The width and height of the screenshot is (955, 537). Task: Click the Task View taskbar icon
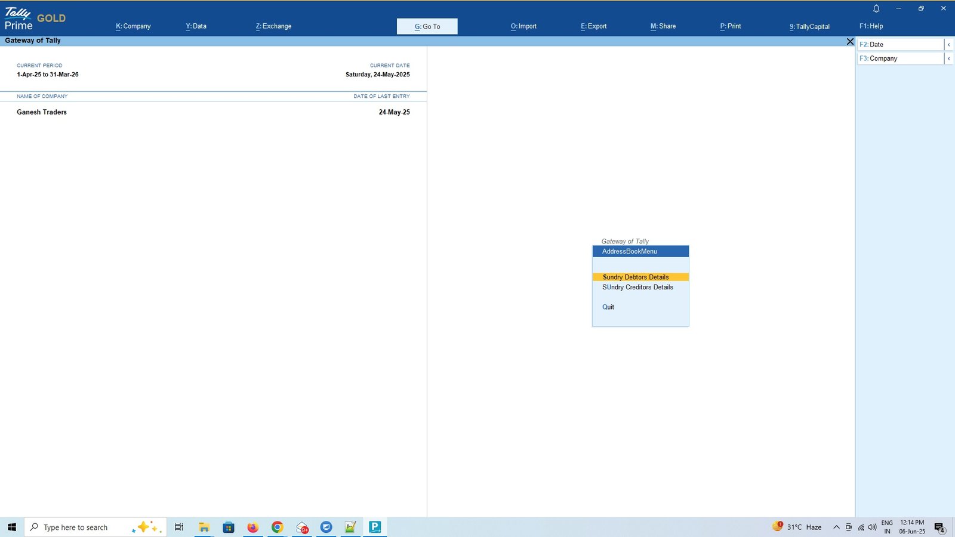click(178, 527)
